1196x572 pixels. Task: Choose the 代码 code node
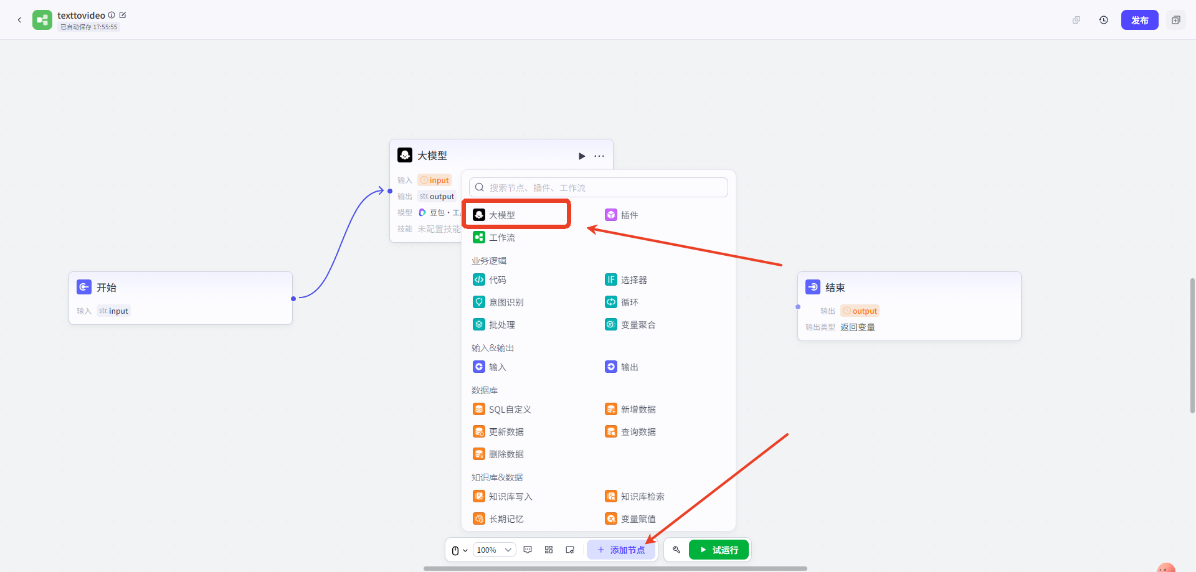click(x=497, y=280)
